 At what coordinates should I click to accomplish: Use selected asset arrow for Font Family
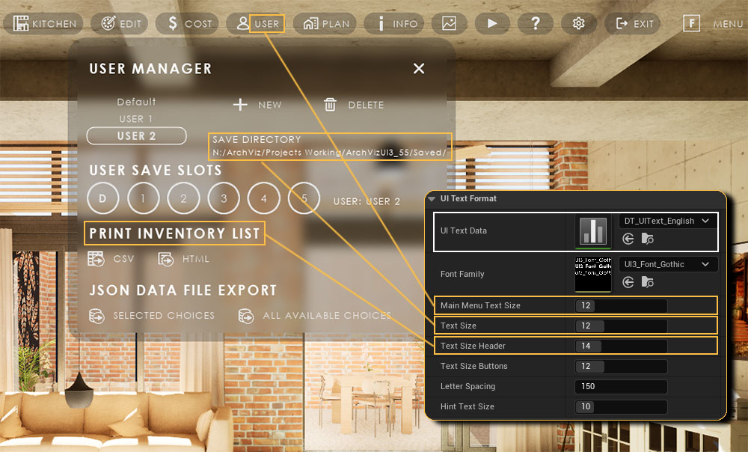pyautogui.click(x=628, y=282)
